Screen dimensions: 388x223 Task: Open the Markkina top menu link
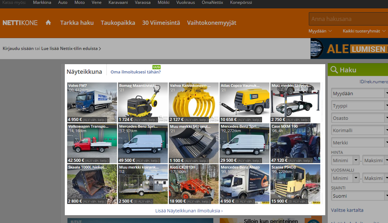(42, 2)
